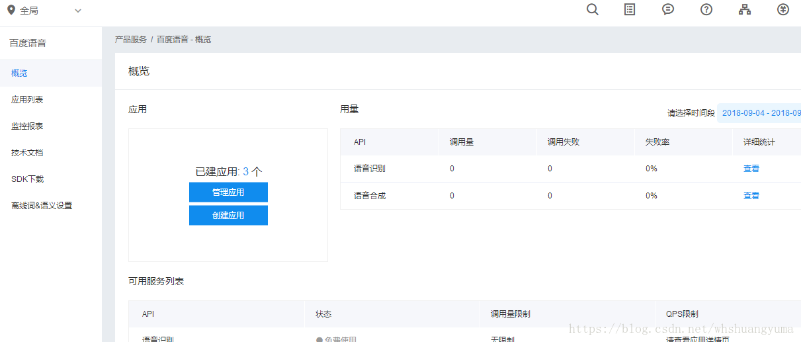Click the 调用量限制 header in services table
The image size is (801, 342).
click(x=511, y=314)
